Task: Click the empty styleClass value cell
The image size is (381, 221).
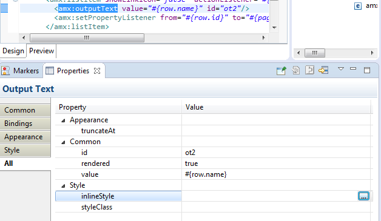Action: coord(276,207)
